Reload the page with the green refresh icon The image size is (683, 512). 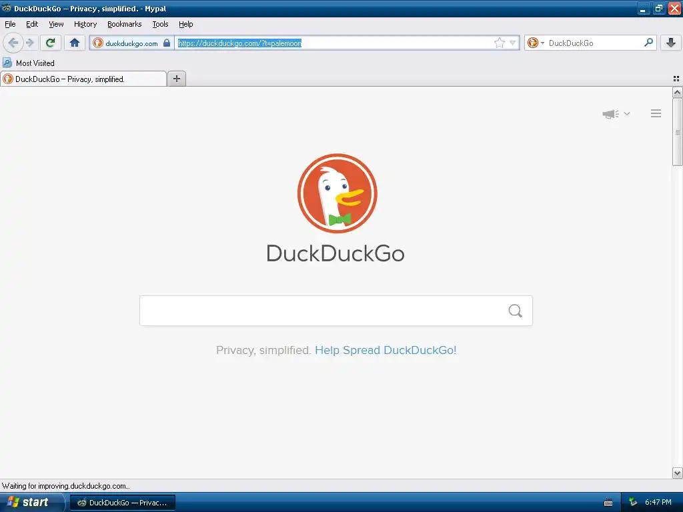pyautogui.click(x=51, y=43)
